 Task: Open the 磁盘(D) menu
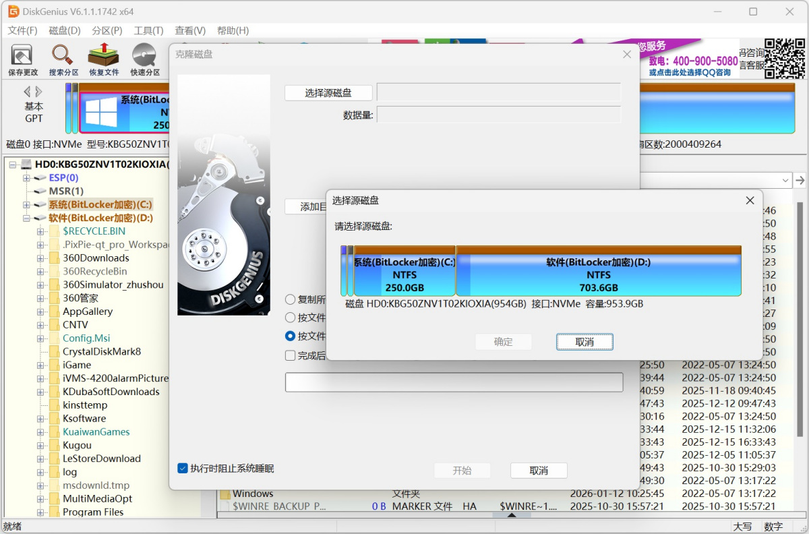(x=65, y=30)
